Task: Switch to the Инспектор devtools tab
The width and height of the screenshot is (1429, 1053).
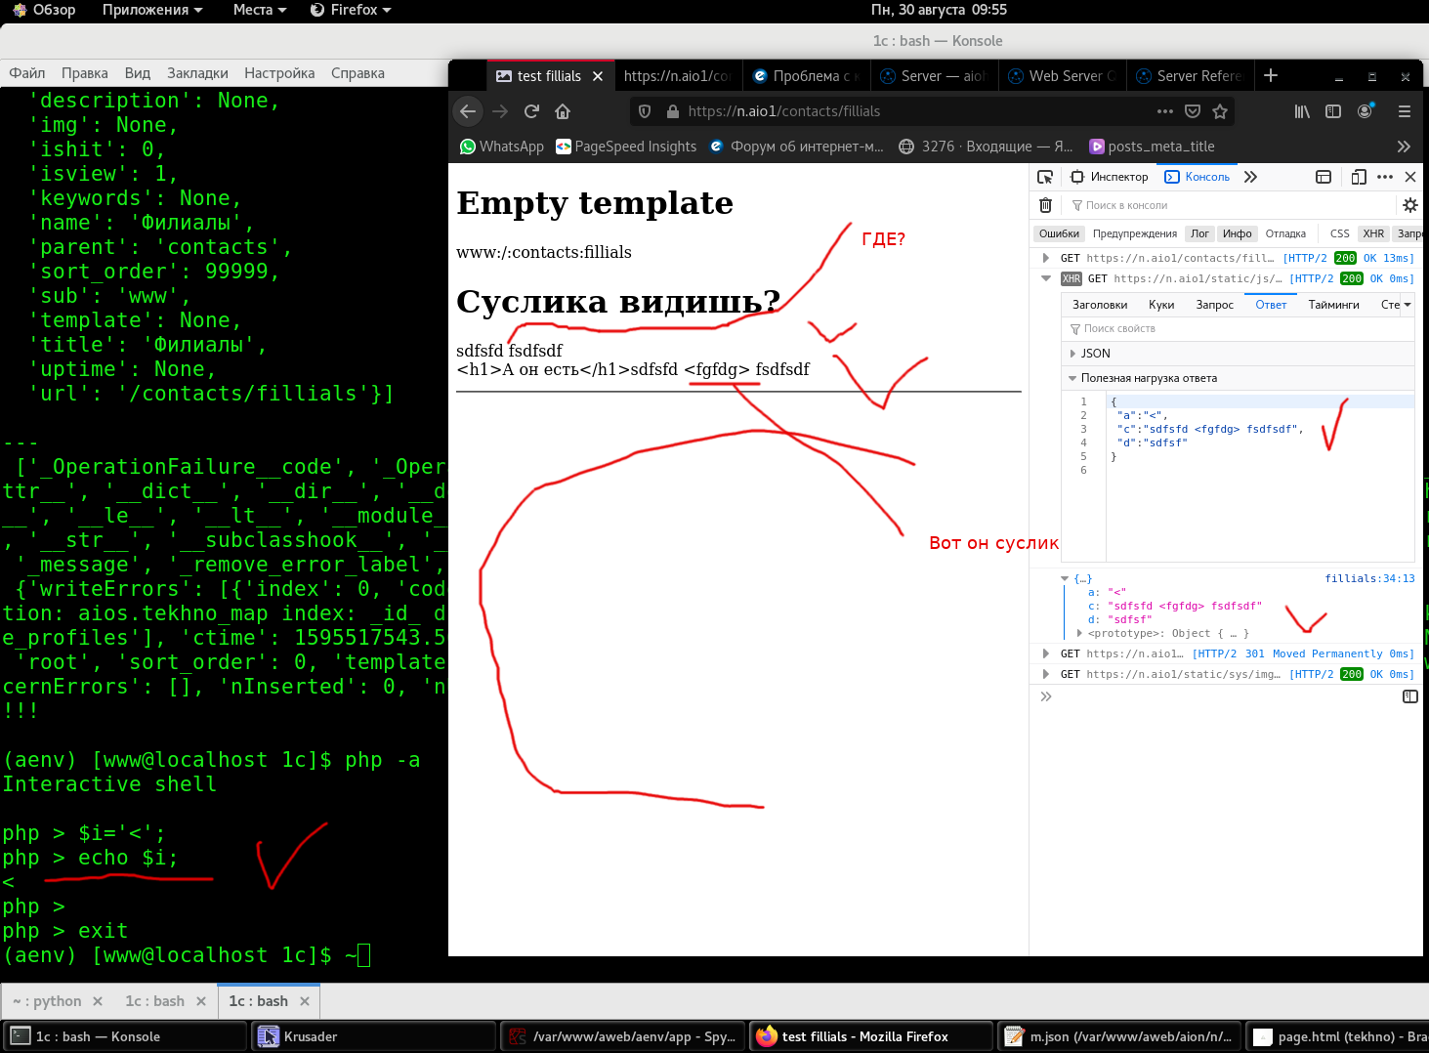Action: tap(1109, 177)
